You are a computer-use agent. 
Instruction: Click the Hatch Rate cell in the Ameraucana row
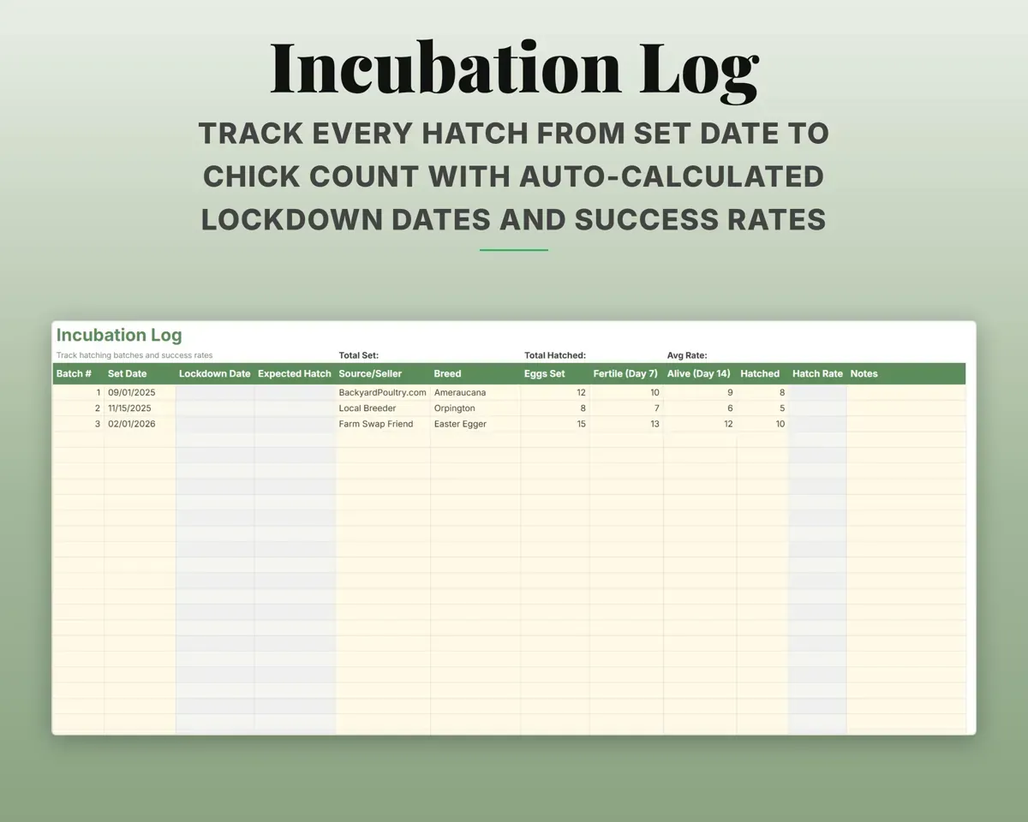point(817,392)
